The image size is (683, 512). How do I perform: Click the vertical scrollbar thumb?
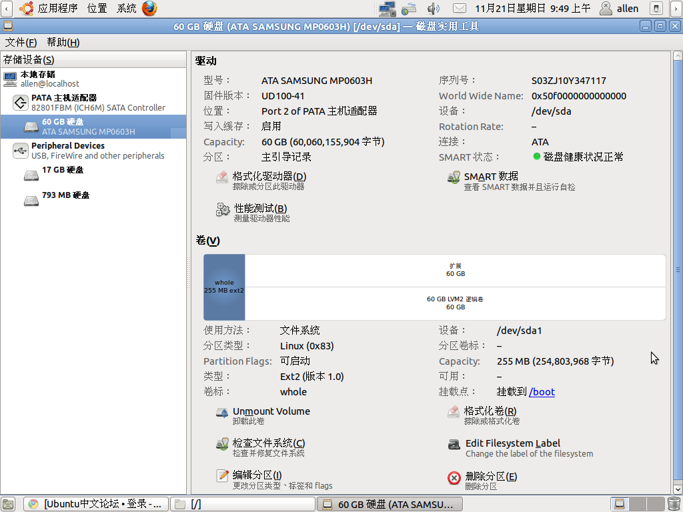click(678, 270)
